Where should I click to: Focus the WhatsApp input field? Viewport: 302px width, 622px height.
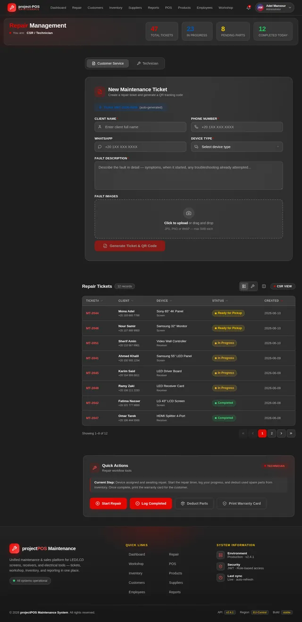(141, 147)
